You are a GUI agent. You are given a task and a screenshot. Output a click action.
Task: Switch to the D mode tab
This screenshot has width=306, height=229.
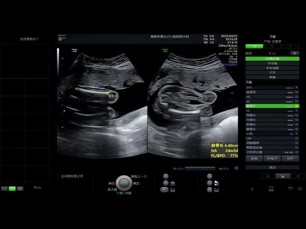click(290, 46)
